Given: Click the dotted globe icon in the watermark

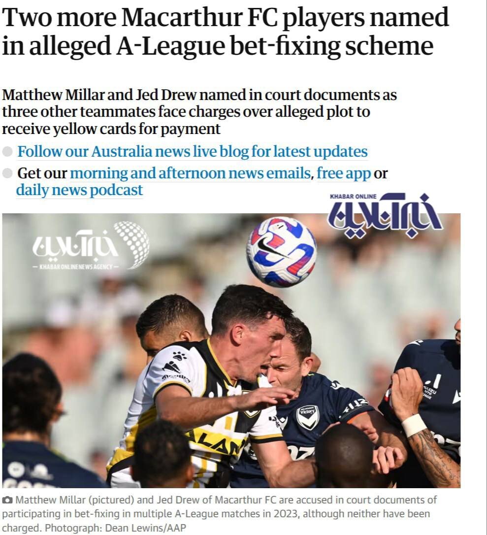Looking at the screenshot, I should click(x=132, y=244).
